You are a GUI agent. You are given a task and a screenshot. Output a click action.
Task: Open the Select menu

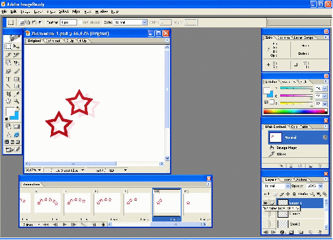(x=64, y=11)
